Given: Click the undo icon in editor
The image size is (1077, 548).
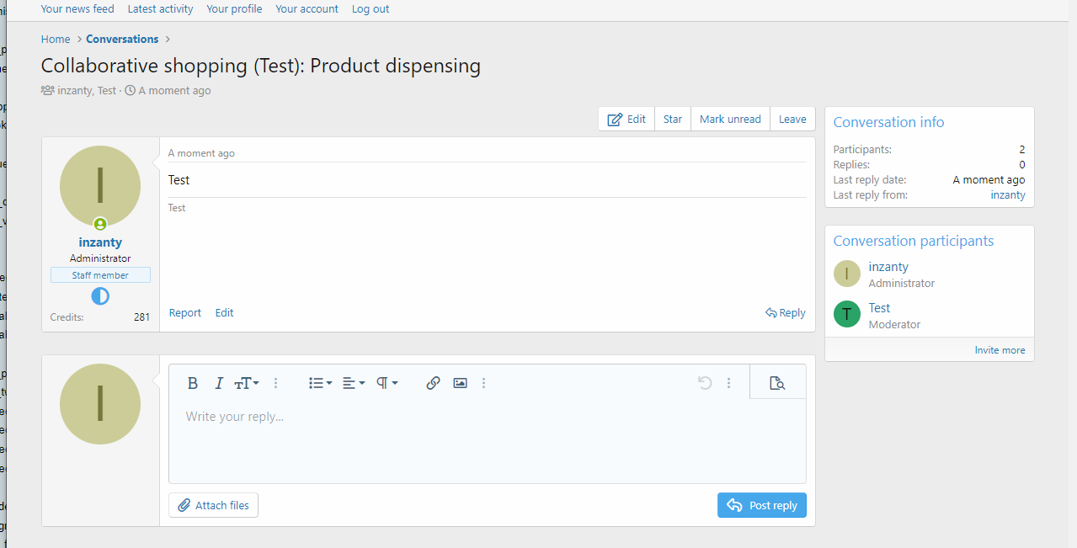Looking at the screenshot, I should click(x=705, y=383).
